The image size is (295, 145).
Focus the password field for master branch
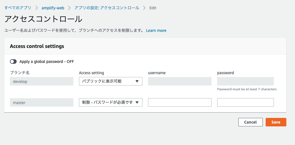pos(245,102)
